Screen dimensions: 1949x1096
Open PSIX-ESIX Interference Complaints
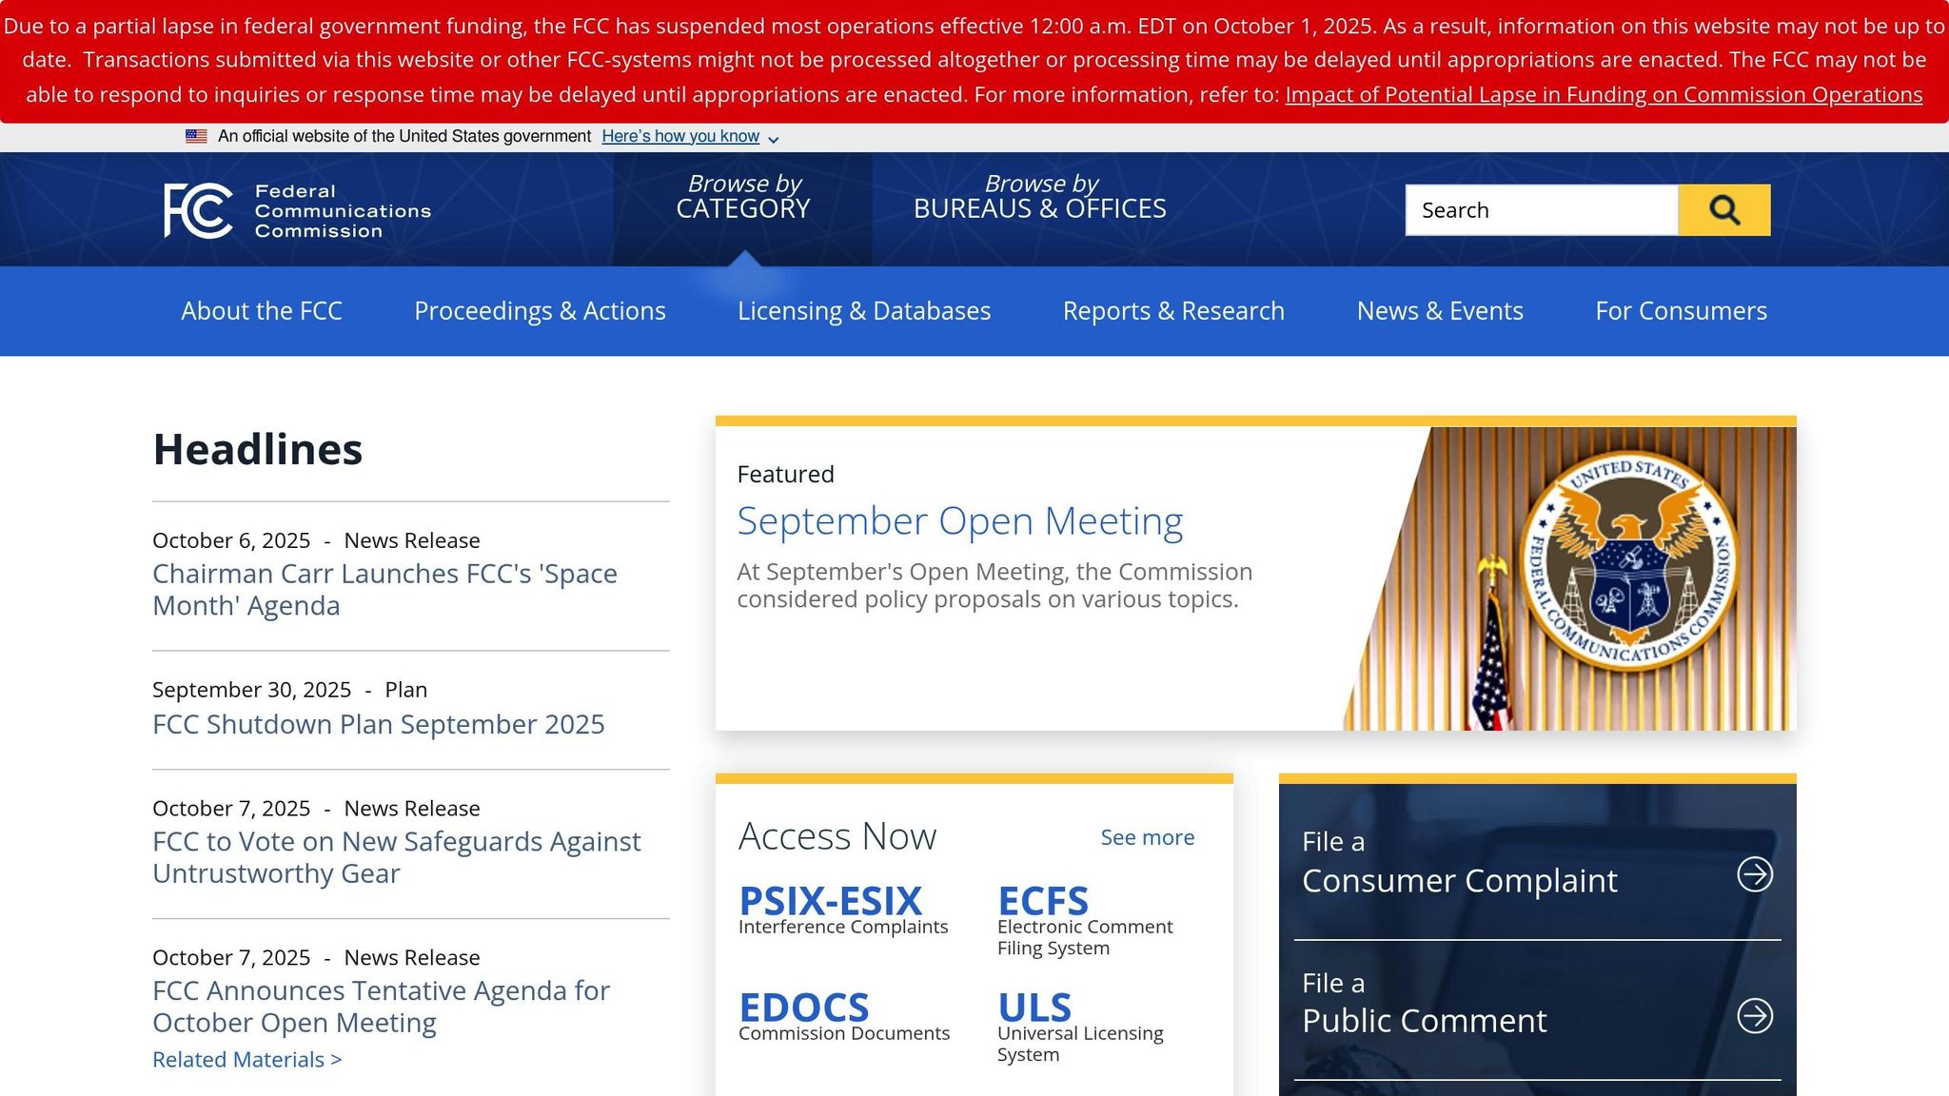pos(830,901)
